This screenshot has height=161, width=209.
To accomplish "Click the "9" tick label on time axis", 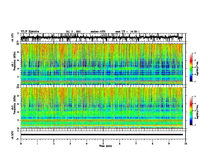I will 169,144.
